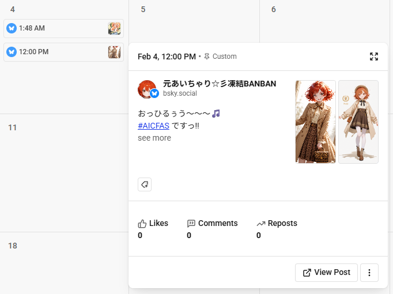Image resolution: width=393 pixels, height=294 pixels.
Task: Open the #AICFAS hashtag link
Action: pos(153,126)
